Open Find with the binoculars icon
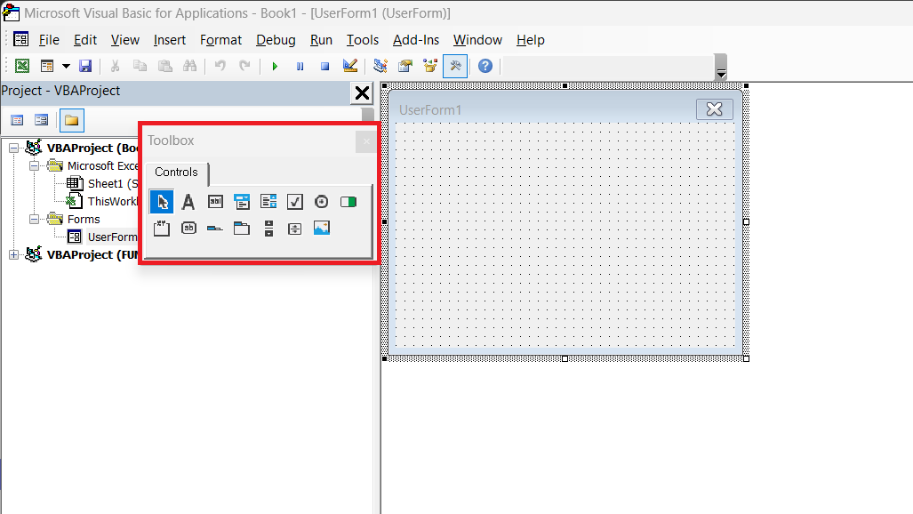Image resolution: width=913 pixels, height=514 pixels. coord(190,66)
